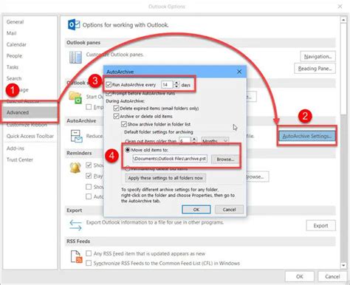The width and height of the screenshot is (350, 285).
Task: Open the Months unit dropdown
Action: tap(215, 141)
